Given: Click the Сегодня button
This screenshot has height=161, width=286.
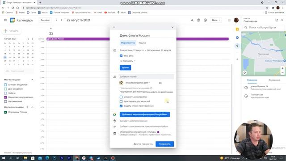Looking at the screenshot, I should (45, 20).
